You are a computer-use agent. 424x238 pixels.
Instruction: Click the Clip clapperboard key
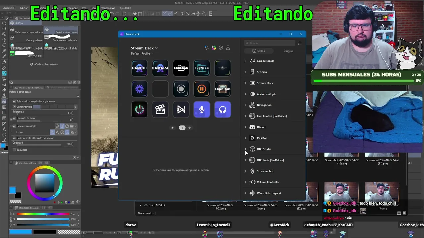(x=160, y=110)
